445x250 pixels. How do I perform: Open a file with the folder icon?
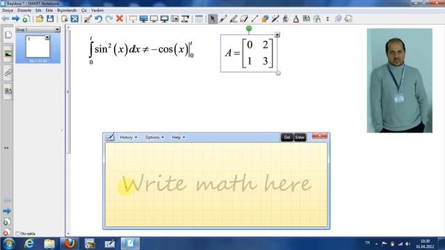pyautogui.click(x=40, y=19)
